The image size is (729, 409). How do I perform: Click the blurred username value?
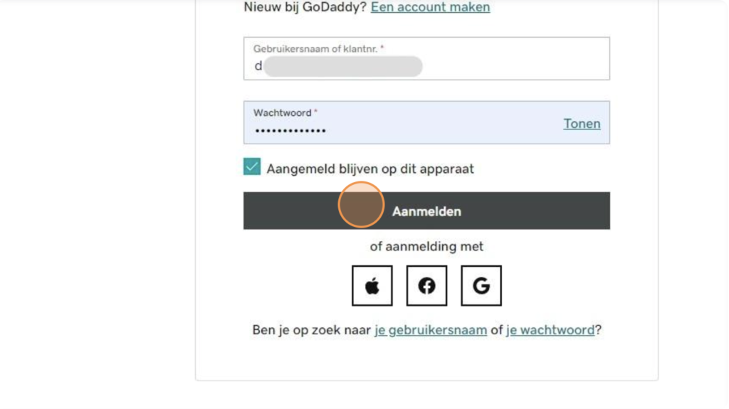coord(342,66)
